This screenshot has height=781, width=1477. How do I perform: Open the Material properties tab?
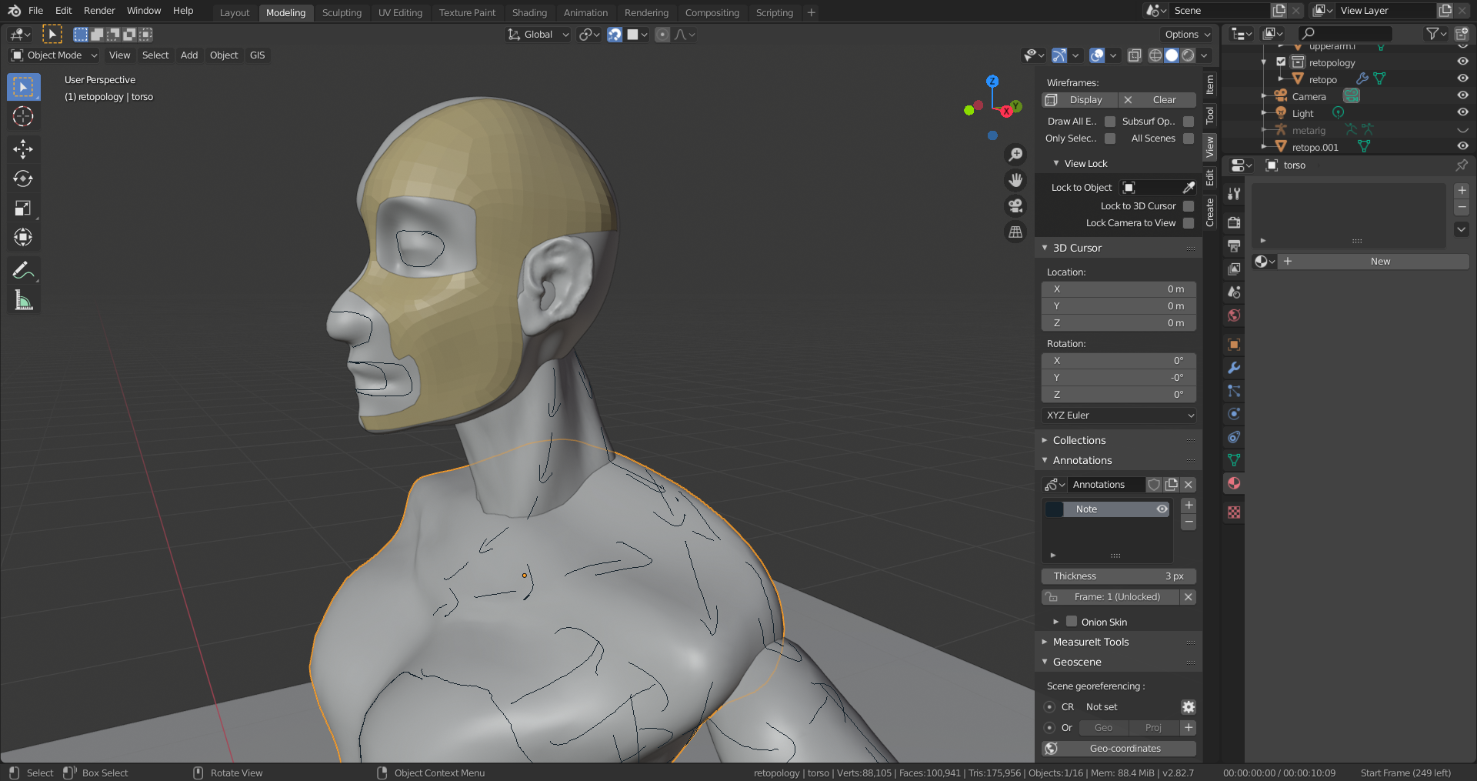(x=1234, y=483)
